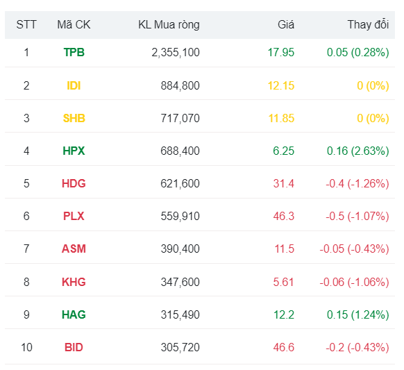Click the Mã CK column header
The width and height of the screenshot is (404, 370).
point(74,25)
